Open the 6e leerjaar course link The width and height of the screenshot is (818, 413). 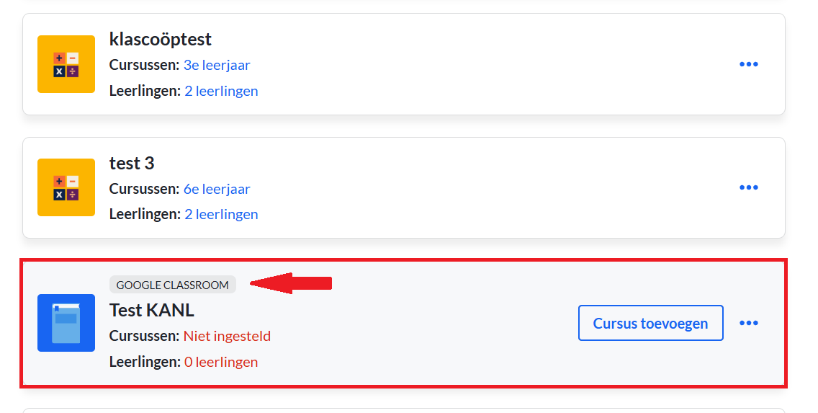(x=217, y=189)
